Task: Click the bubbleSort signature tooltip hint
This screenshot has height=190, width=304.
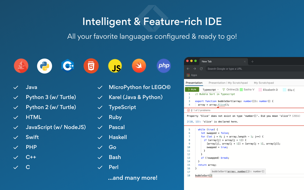Action: pos(238,171)
